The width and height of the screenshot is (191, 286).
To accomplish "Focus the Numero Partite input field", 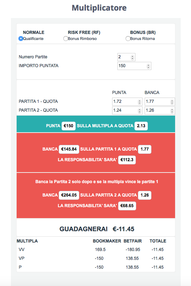I will (x=126, y=57).
